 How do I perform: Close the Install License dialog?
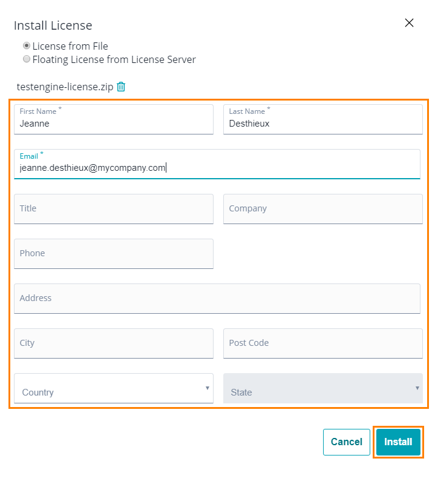pos(409,22)
